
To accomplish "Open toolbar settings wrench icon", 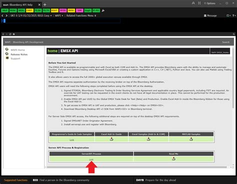I will 103,10.
